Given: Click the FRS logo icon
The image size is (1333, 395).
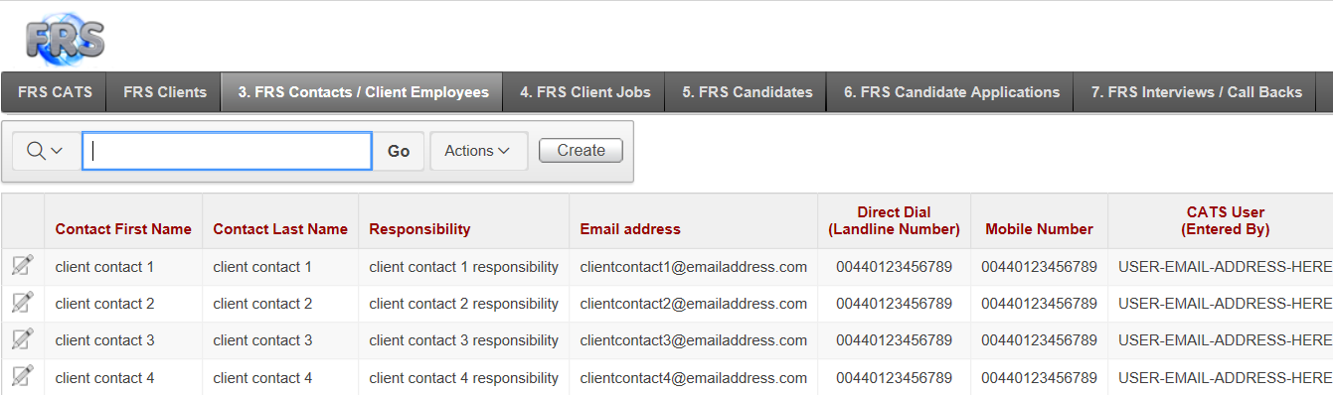Looking at the screenshot, I should click(65, 40).
